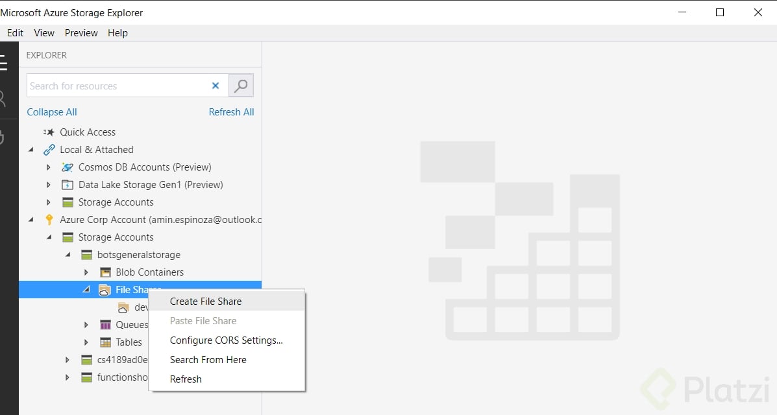Open the View menu

(x=44, y=32)
